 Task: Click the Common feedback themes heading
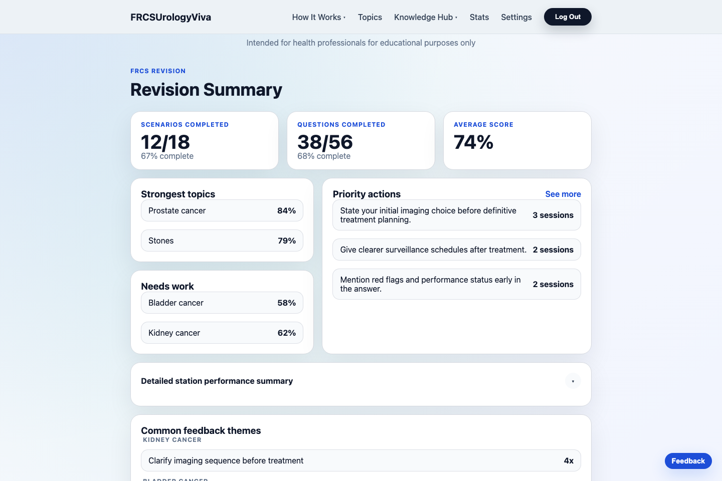click(201, 430)
